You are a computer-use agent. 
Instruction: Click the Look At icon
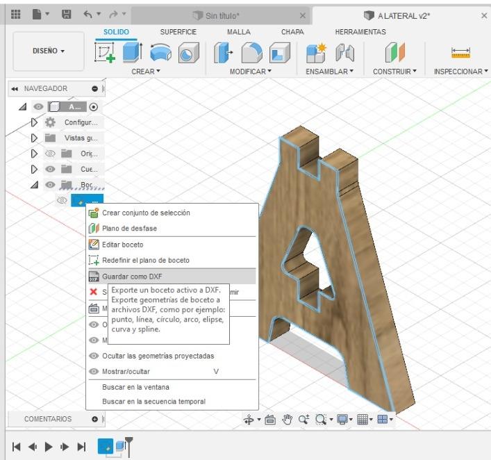click(270, 419)
